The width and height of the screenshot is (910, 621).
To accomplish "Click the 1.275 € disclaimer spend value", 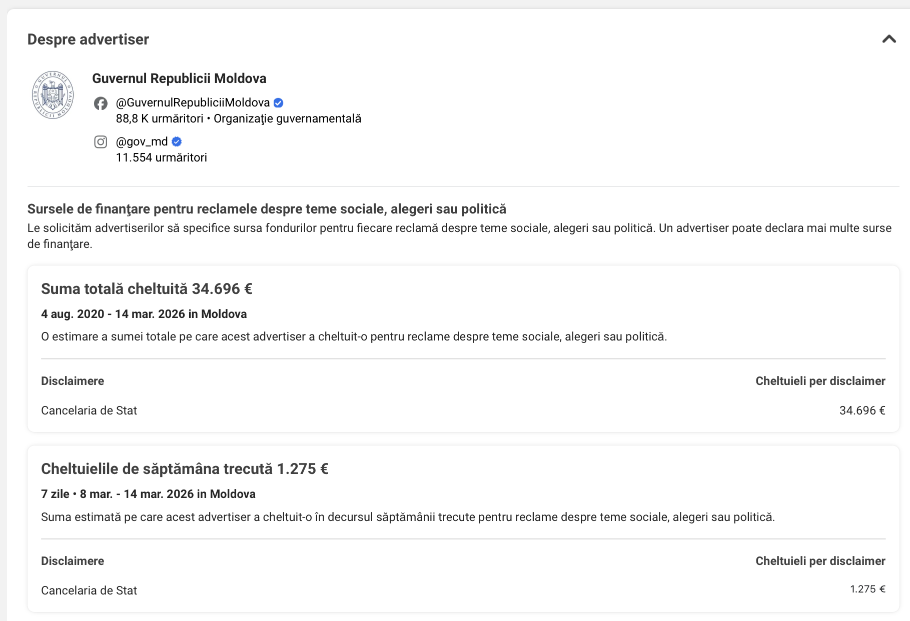I will coord(867,589).
